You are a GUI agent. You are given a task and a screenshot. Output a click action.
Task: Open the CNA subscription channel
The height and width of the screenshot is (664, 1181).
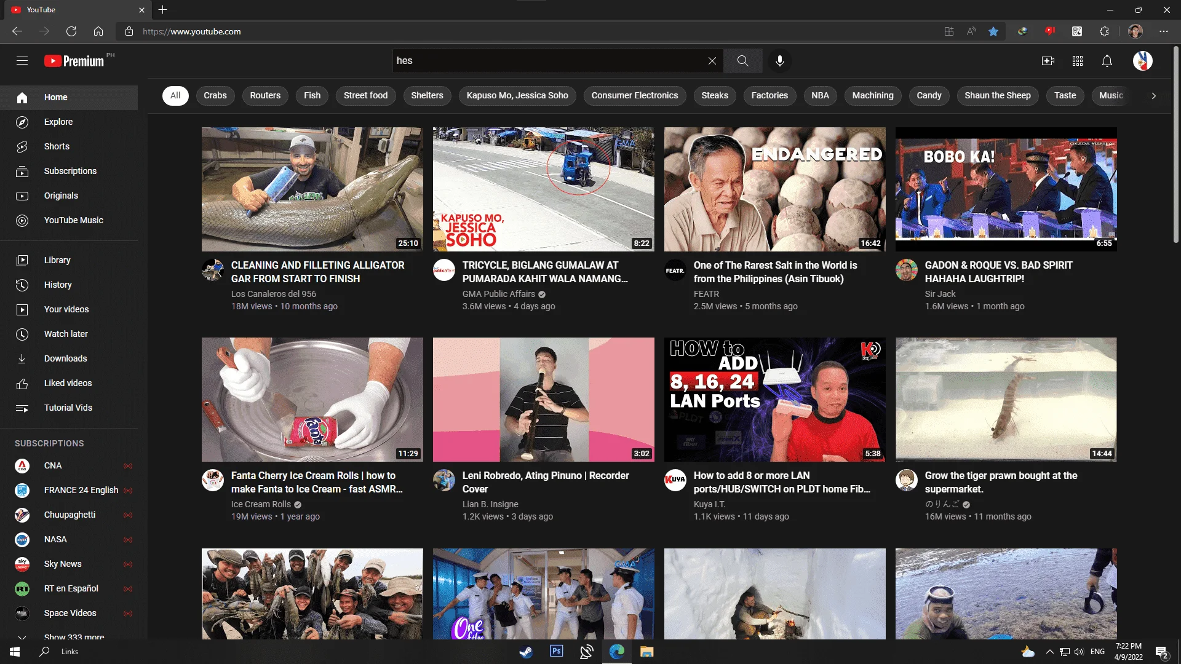point(69,465)
